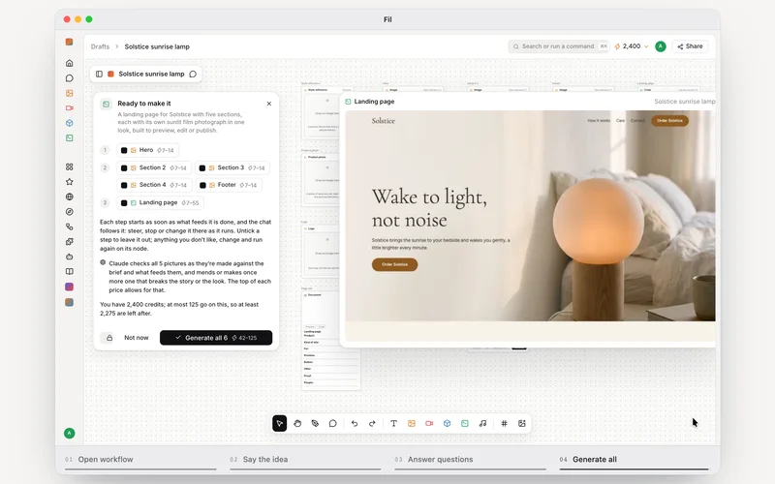Untick the Footer step checkbox
Image resolution: width=775 pixels, height=484 pixels.
tap(202, 185)
